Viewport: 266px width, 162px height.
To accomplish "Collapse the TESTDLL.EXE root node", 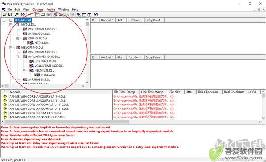I will [4, 20].
